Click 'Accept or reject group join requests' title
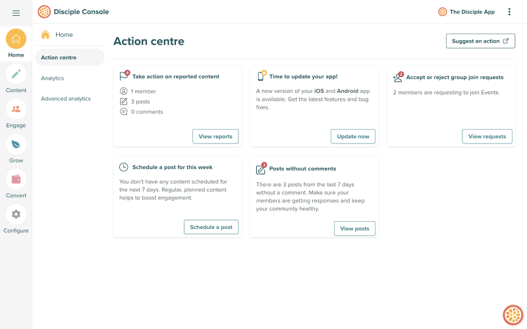 [x=455, y=77]
